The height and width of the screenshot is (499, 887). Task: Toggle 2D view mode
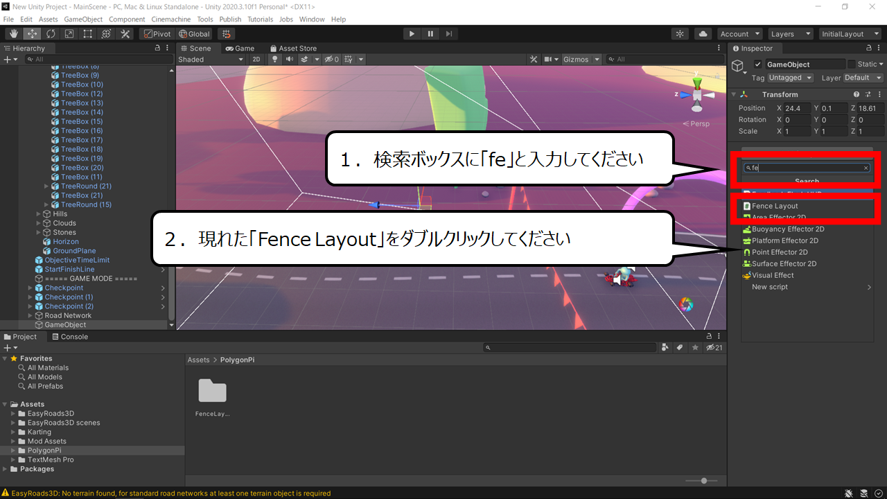coord(256,60)
